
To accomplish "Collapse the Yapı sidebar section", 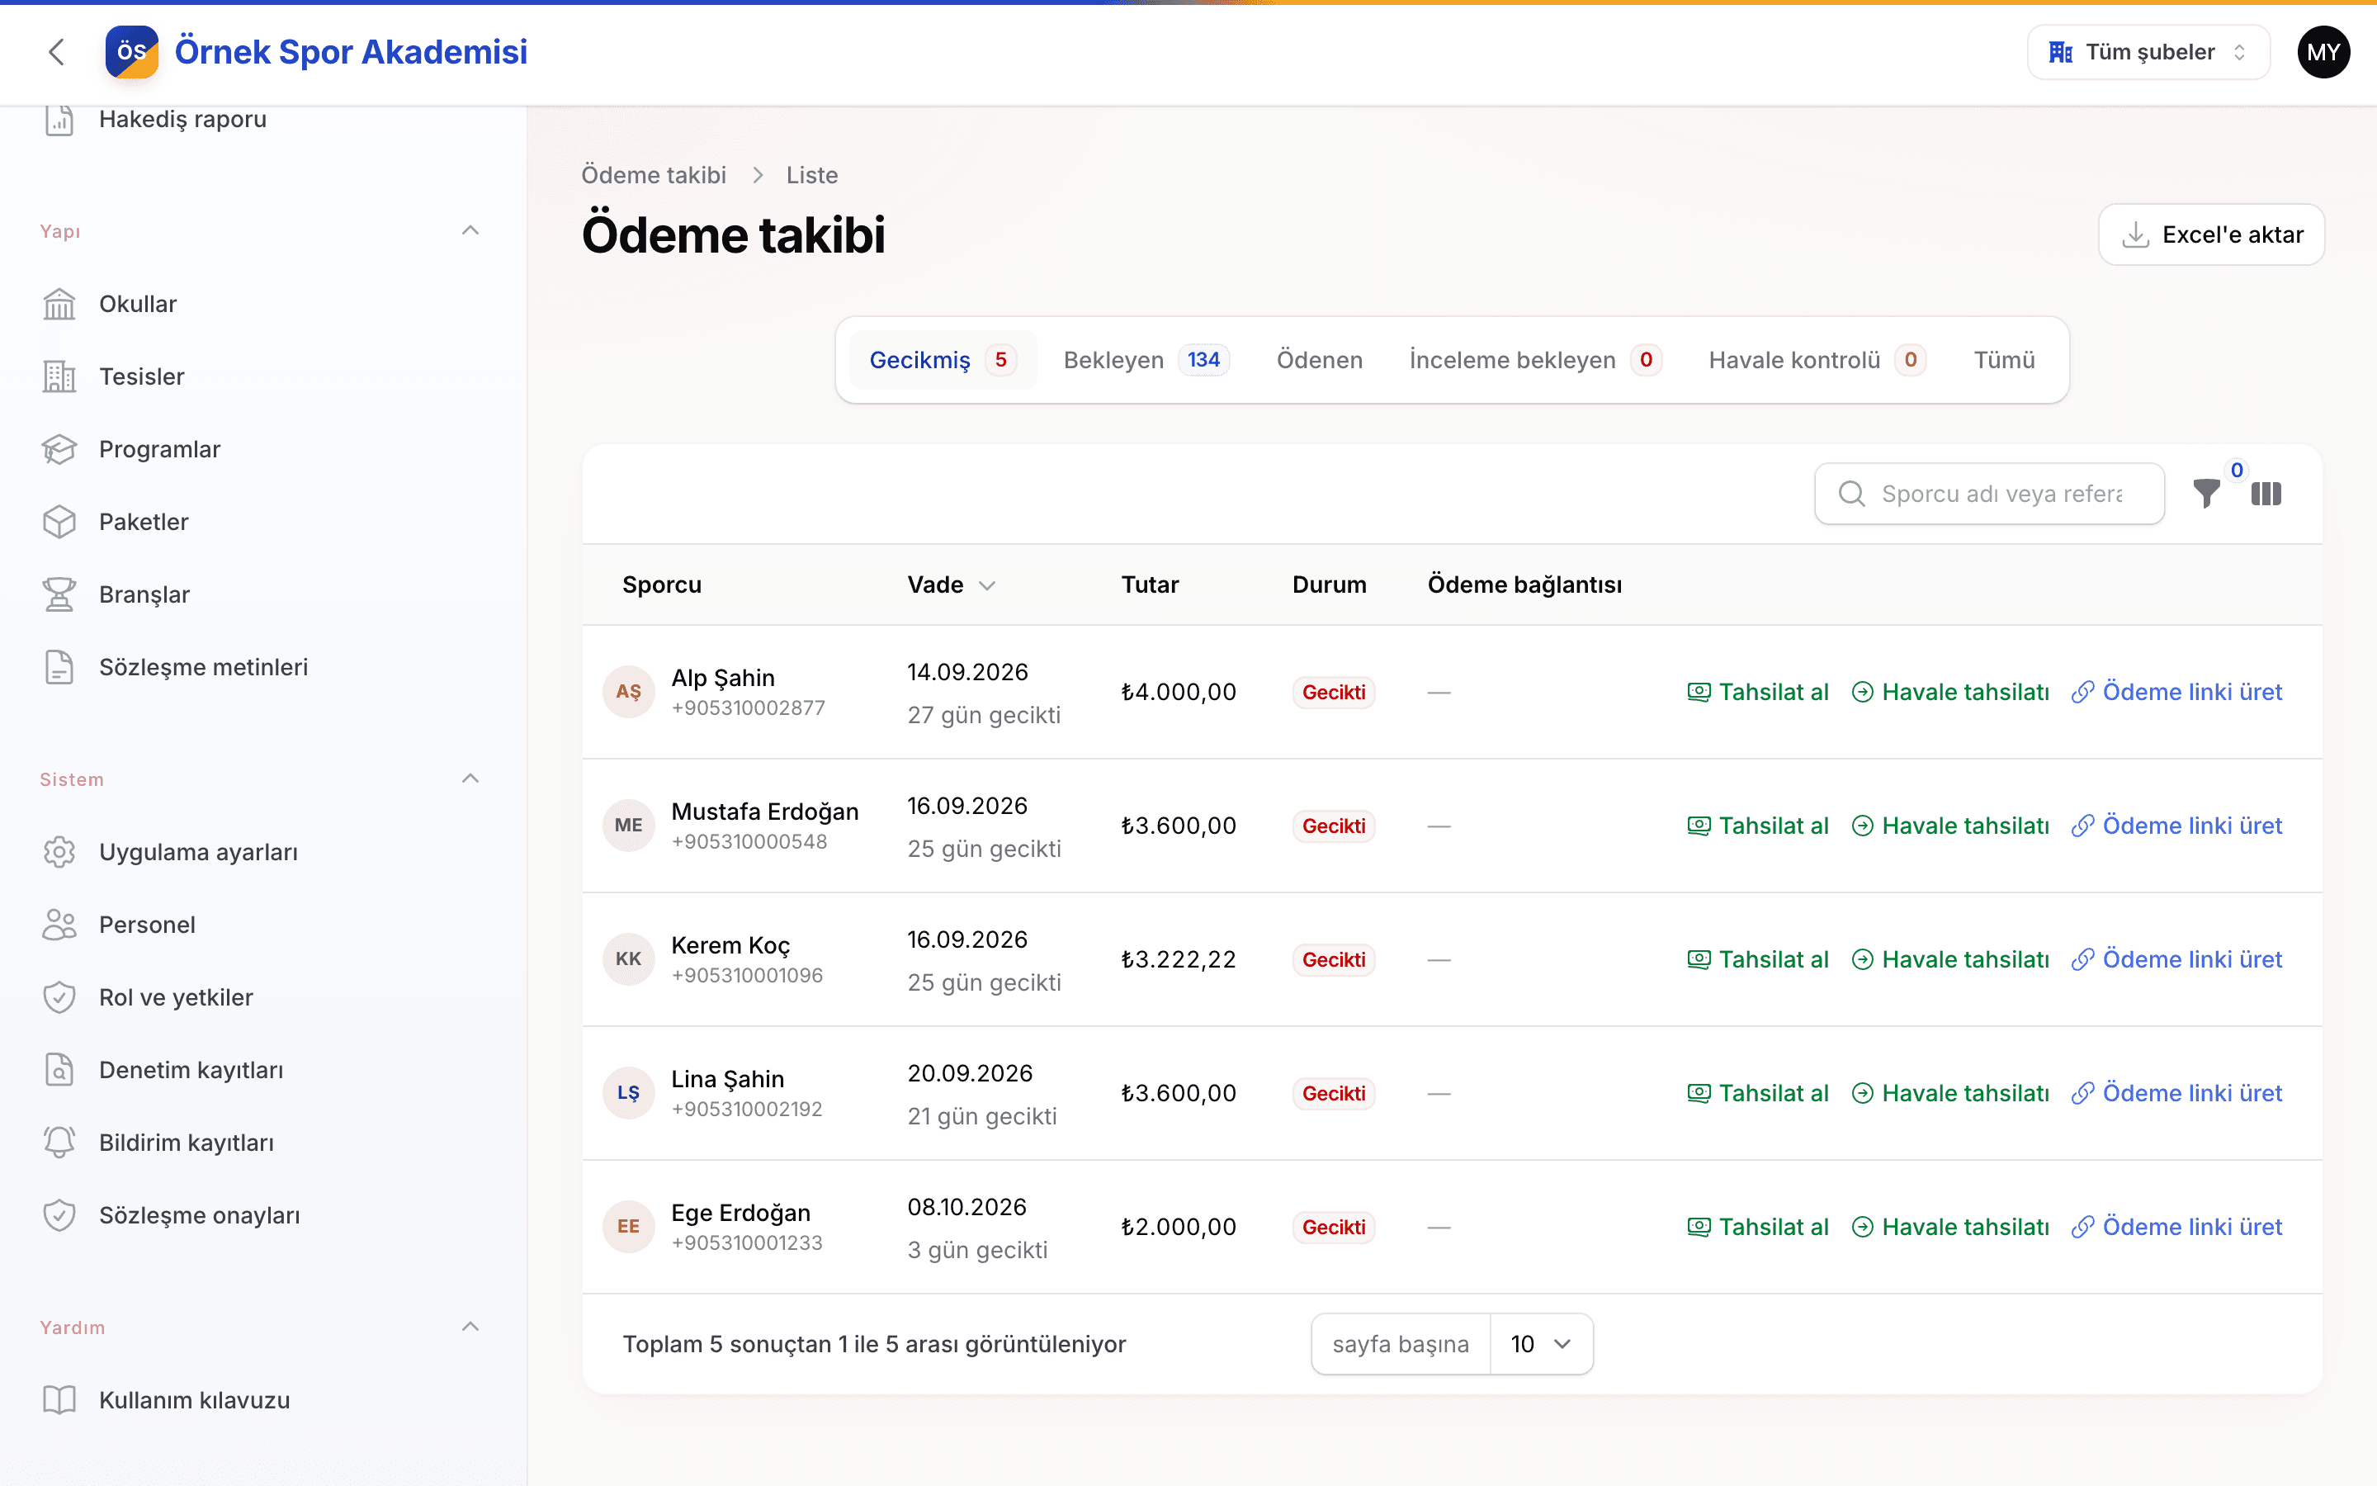I will click(x=470, y=231).
